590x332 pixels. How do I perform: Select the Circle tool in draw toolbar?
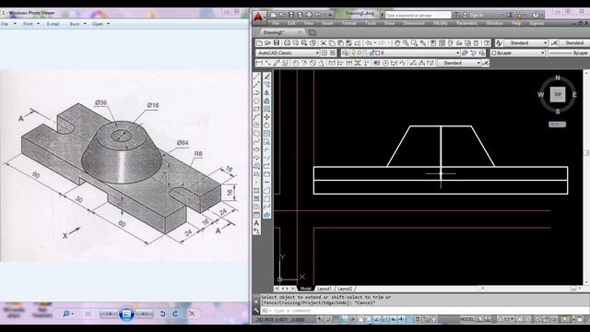(256, 125)
